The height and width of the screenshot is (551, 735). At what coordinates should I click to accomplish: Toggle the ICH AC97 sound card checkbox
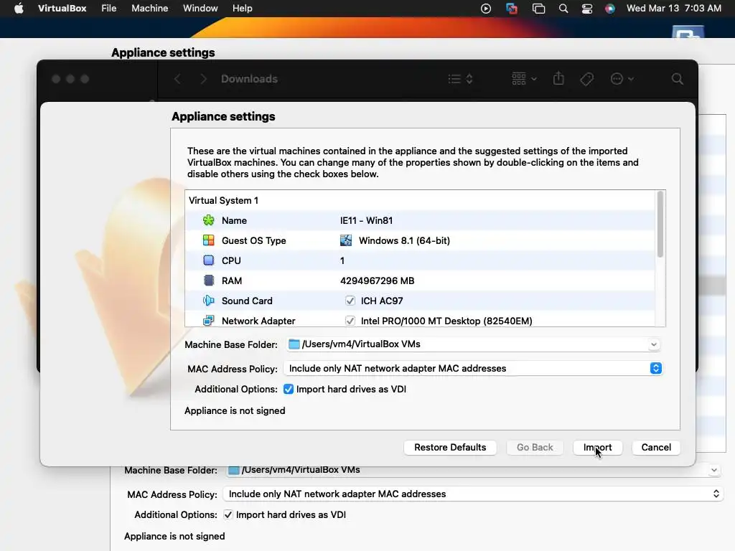pos(350,301)
